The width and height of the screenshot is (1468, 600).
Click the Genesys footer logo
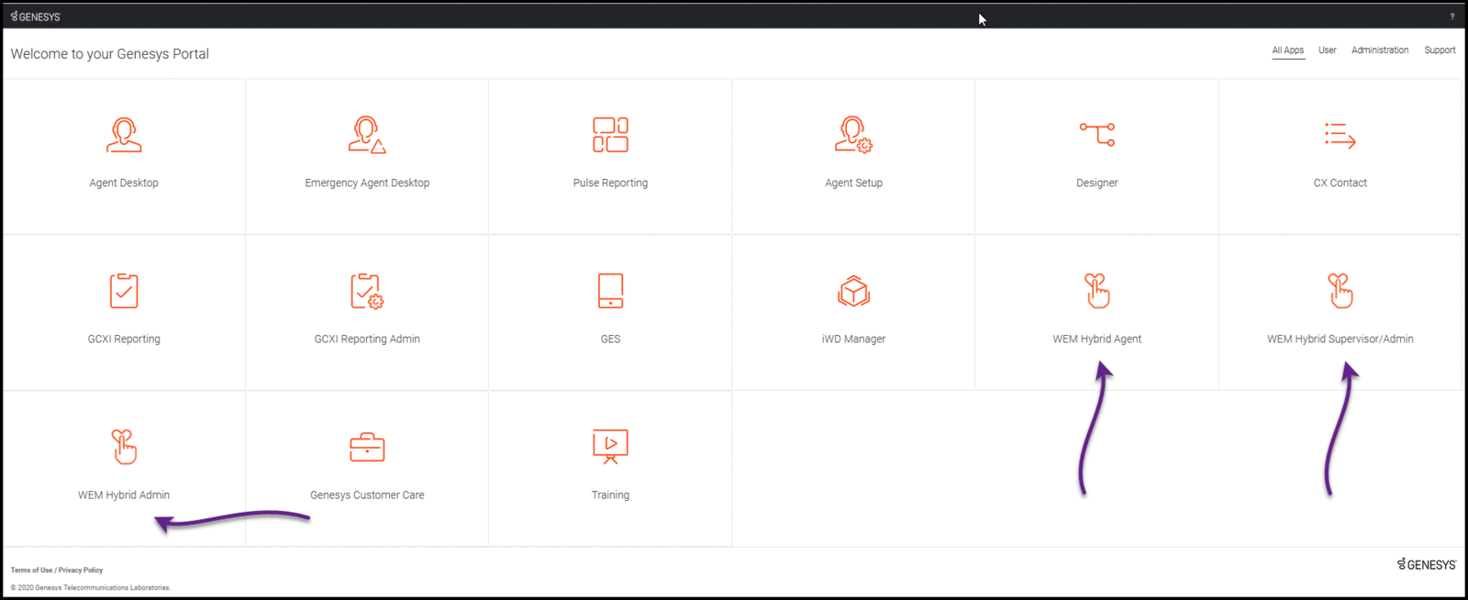[1427, 564]
